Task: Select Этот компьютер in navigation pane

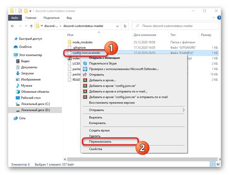Action: click(x=30, y=55)
